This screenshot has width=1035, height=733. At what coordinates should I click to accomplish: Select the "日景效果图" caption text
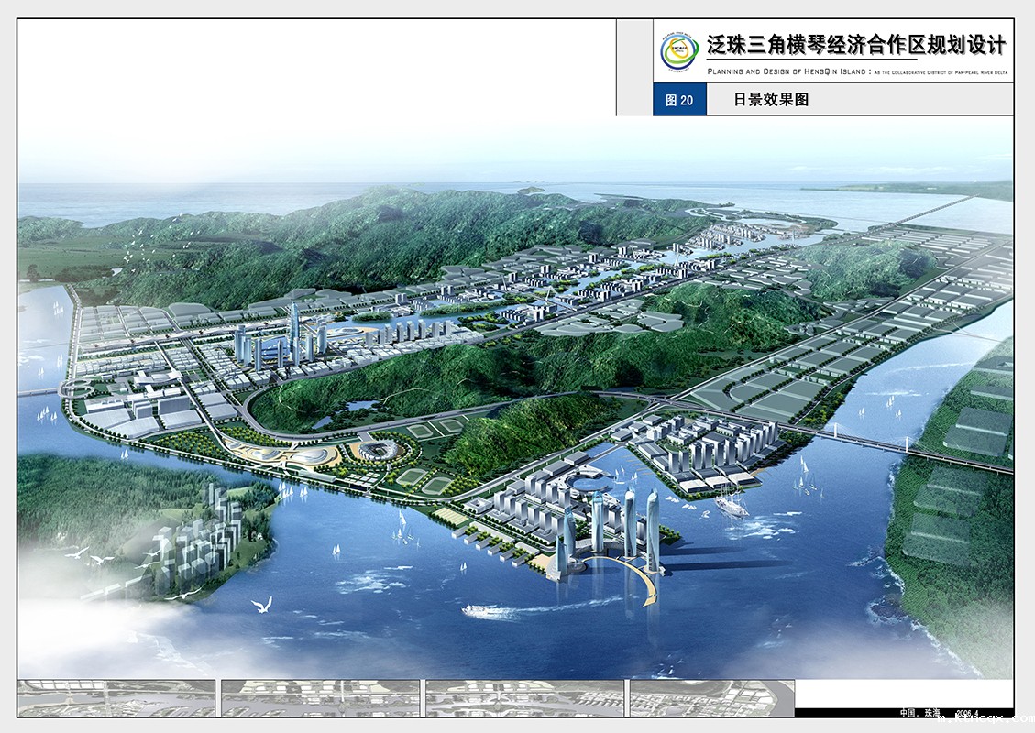pyautogui.click(x=771, y=101)
